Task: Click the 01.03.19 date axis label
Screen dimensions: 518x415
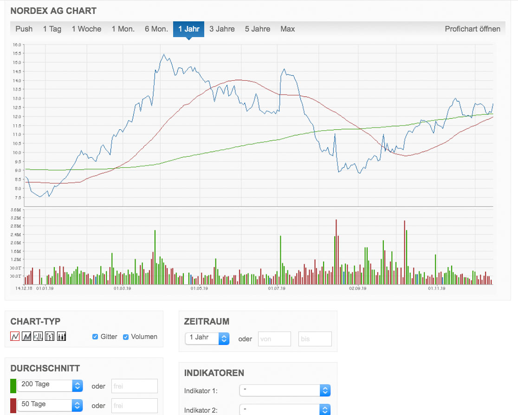Action: click(x=122, y=288)
